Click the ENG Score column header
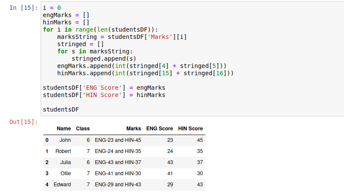The width and height of the screenshot is (344, 194). 160,129
